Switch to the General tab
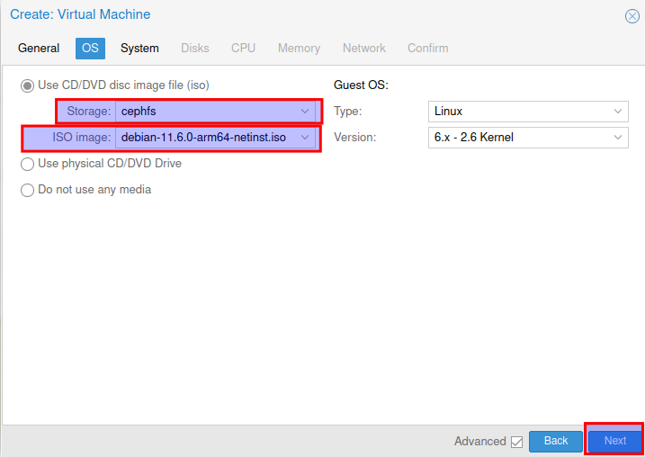 coord(39,48)
